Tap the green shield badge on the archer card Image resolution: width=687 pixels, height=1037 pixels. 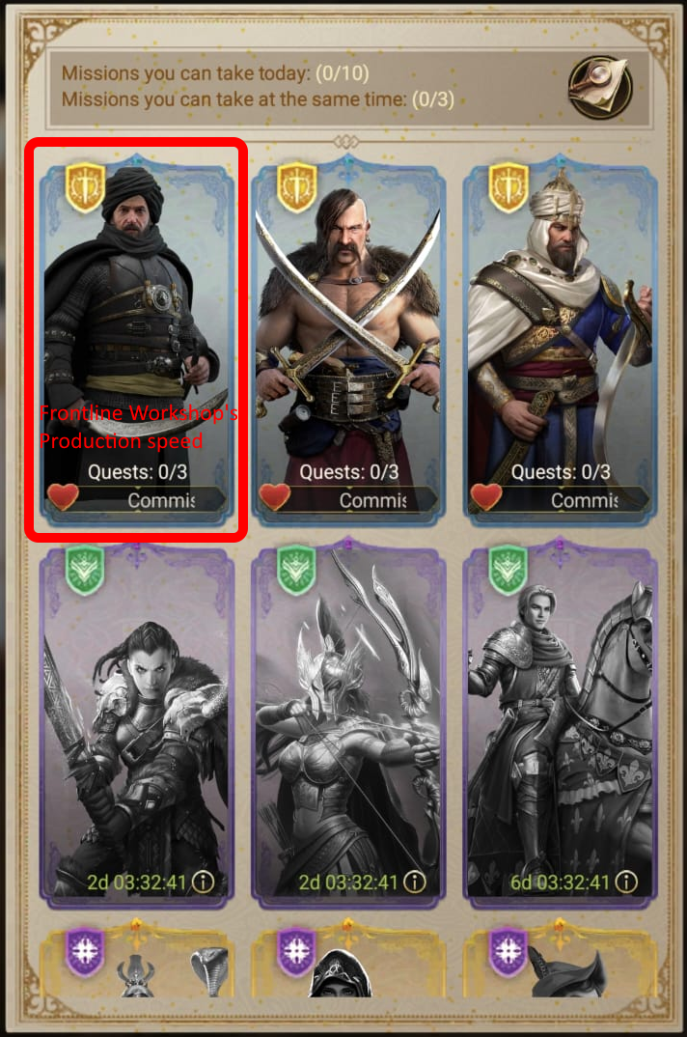tap(296, 570)
